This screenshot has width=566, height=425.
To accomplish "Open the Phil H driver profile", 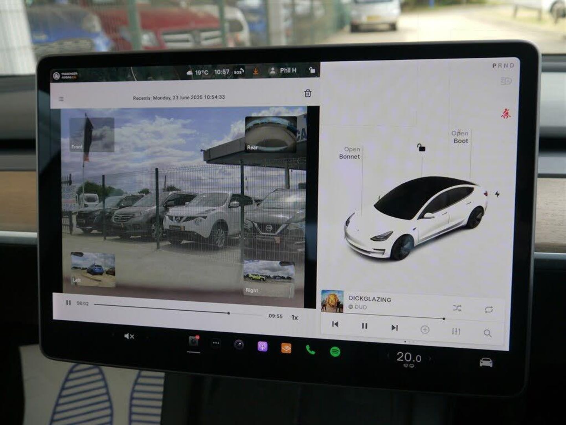I will [283, 71].
